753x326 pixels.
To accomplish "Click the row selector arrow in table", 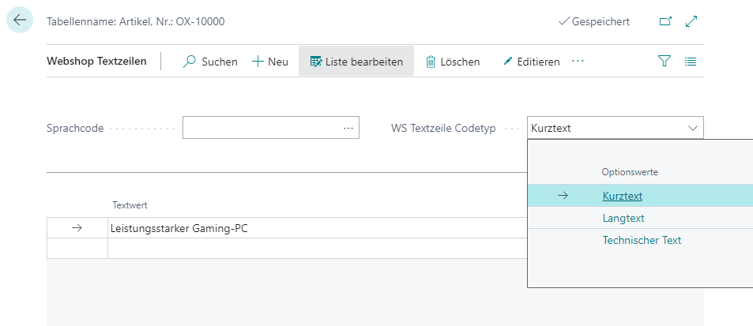I will (77, 228).
